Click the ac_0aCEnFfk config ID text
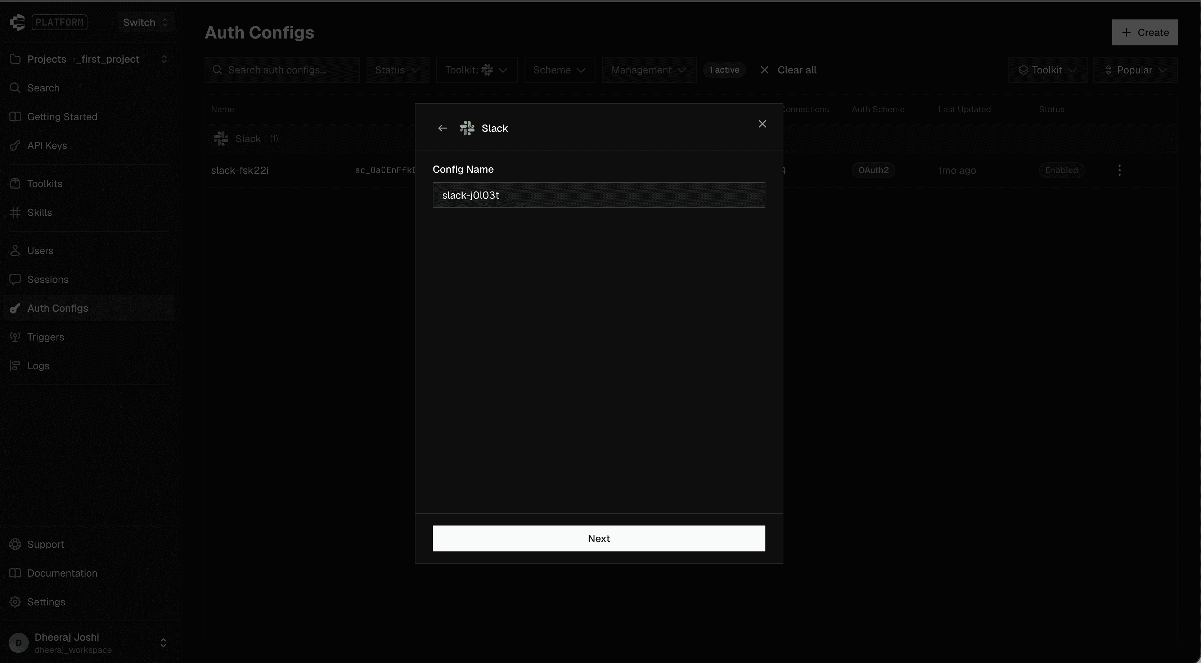 click(385, 170)
